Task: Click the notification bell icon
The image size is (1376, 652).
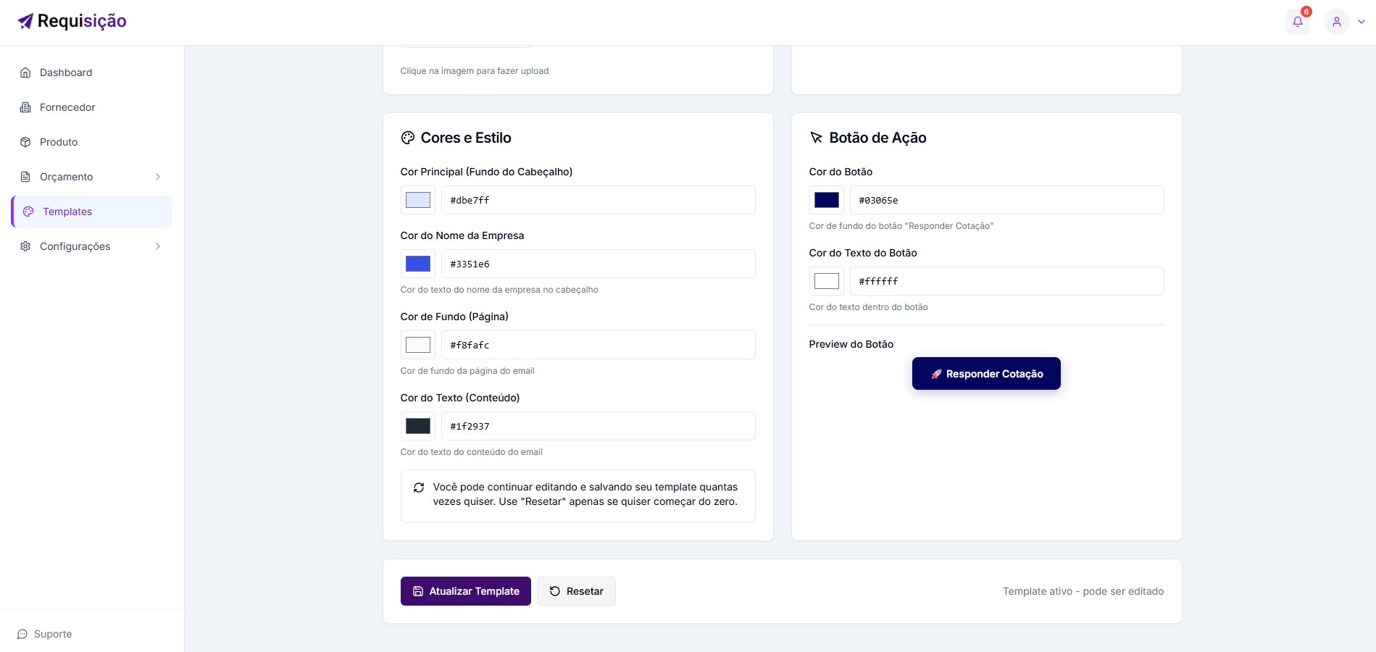Action: (x=1298, y=22)
